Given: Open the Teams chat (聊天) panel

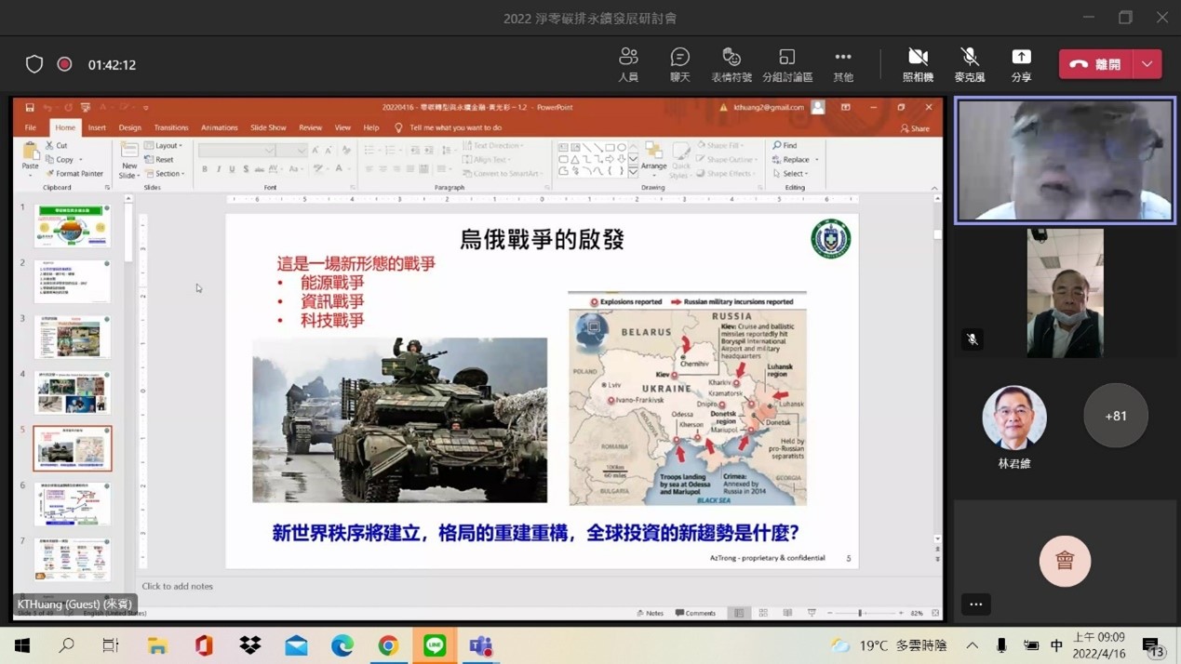Looking at the screenshot, I should point(680,64).
